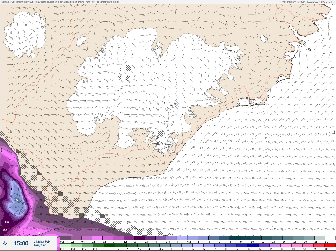Click the 2.6 precipitation value on map
This screenshot has width=336, height=251.
coord(7,222)
